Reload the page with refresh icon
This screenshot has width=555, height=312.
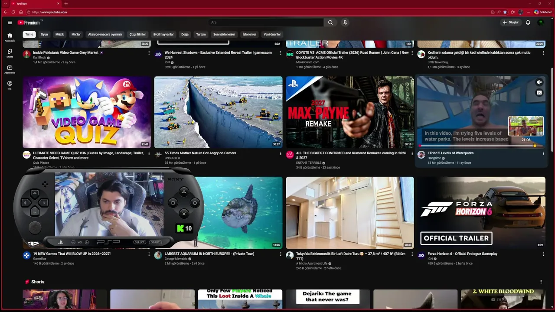click(x=13, y=12)
